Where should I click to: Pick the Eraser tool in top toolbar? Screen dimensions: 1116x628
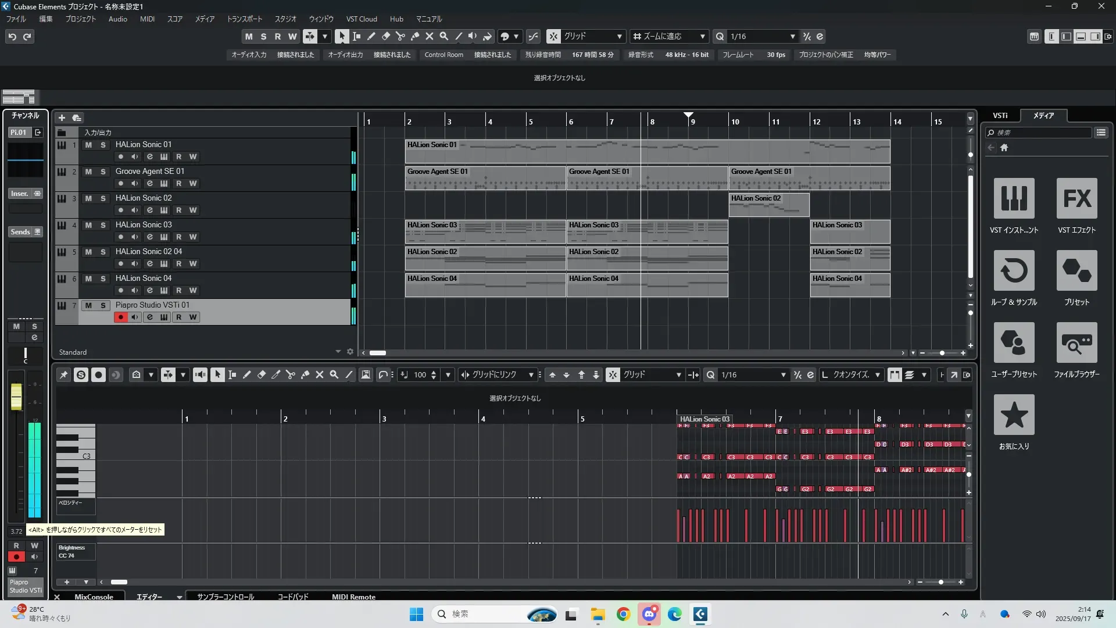[x=386, y=36]
